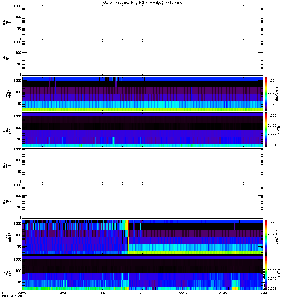Click the thb fff 1 panel y-axis title
Screen dimensions: 285x304
pos(7,22)
